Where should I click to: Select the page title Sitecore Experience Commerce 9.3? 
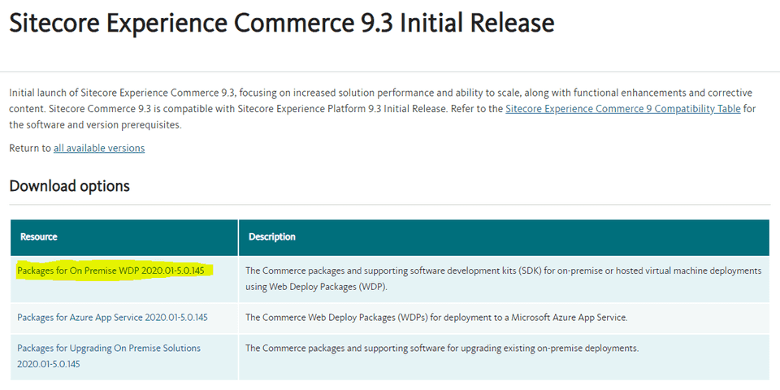282,24
